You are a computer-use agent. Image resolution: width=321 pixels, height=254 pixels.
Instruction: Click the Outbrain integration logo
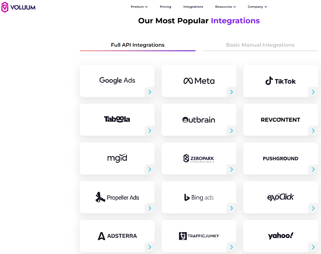pyautogui.click(x=198, y=120)
